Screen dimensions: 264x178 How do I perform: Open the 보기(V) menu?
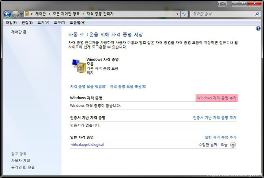click(x=43, y=23)
